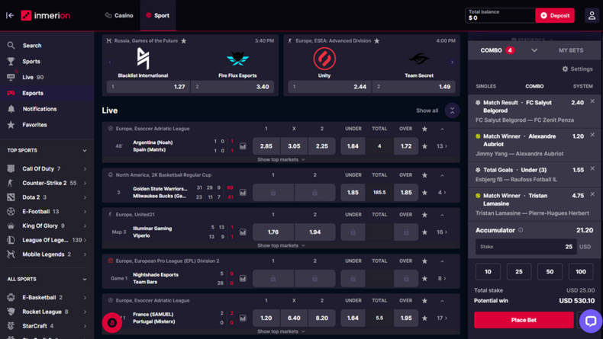Image resolution: width=603 pixels, height=339 pixels.
Task: Remove FC Salyut Belgorod bet from slip
Action: tap(592, 101)
